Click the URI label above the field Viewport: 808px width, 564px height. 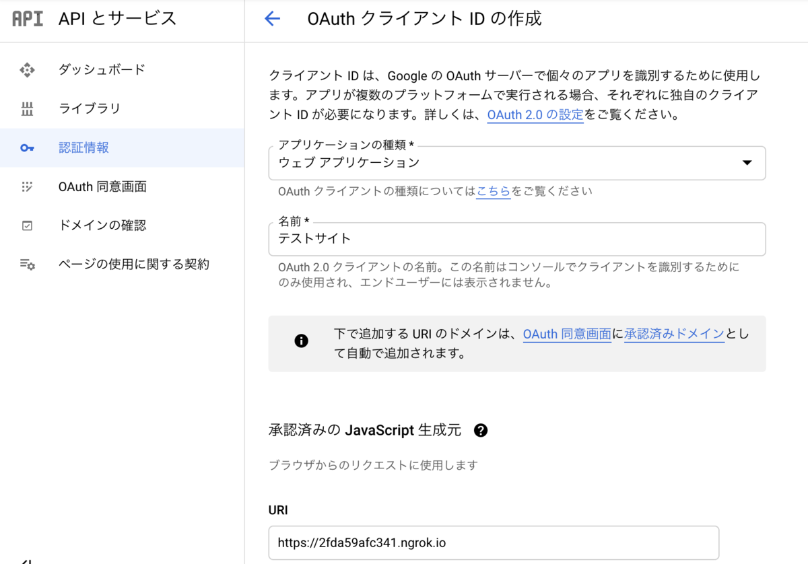tap(278, 510)
